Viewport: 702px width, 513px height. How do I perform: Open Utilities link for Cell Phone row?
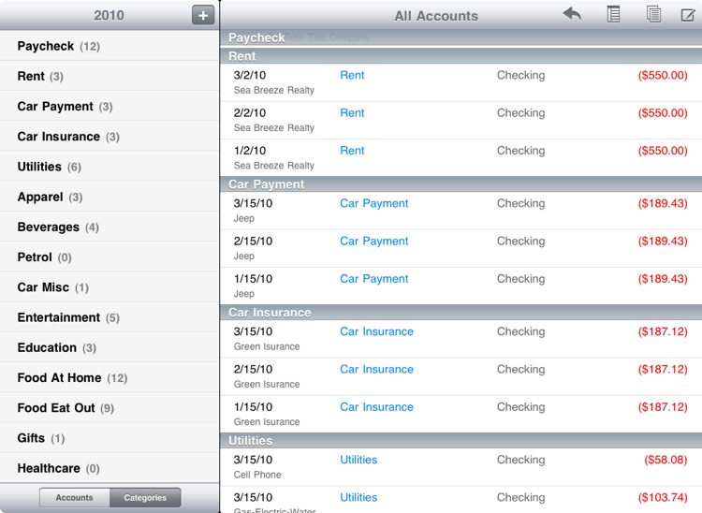click(x=358, y=460)
